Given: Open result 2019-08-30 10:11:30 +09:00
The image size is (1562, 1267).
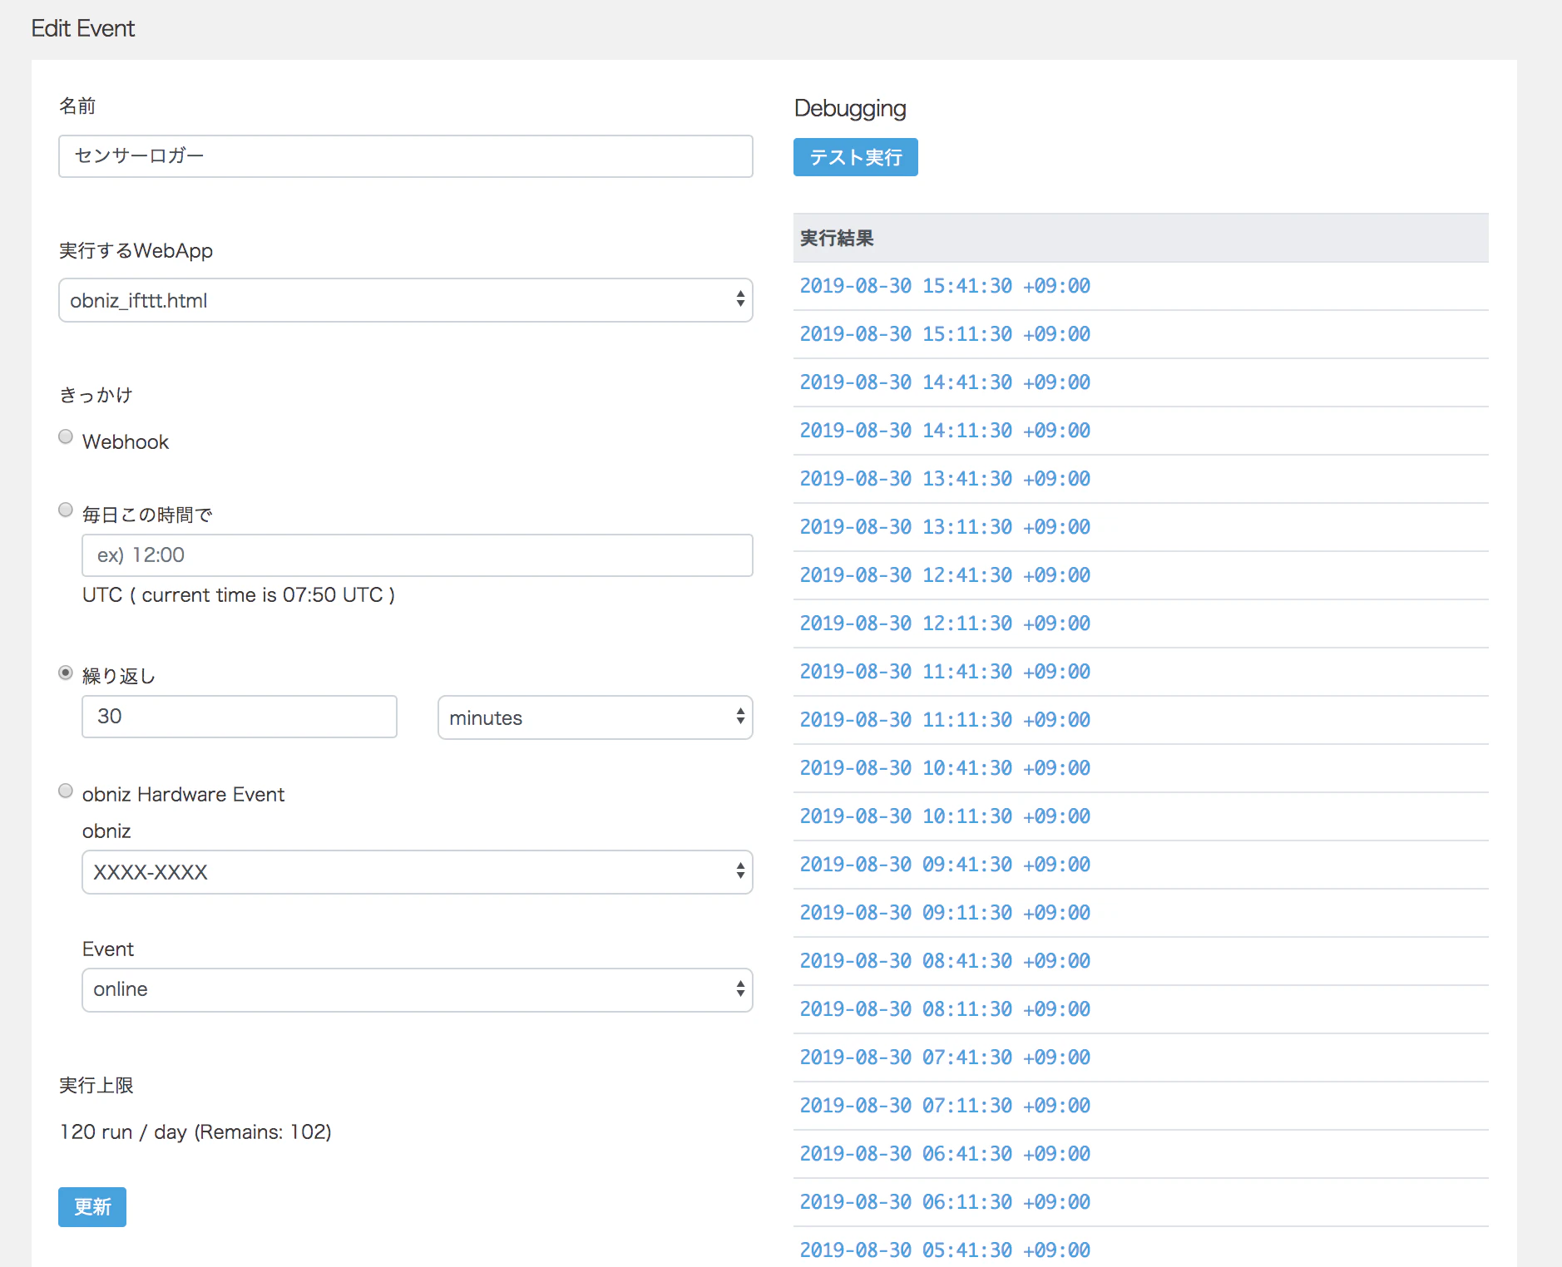Looking at the screenshot, I should [x=945, y=816].
